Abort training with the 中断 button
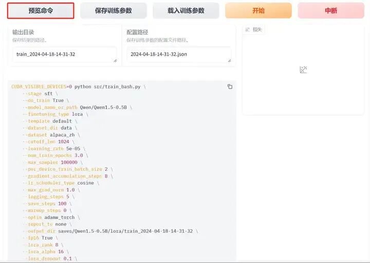Viewport: 370px width, 263px height. [331, 11]
